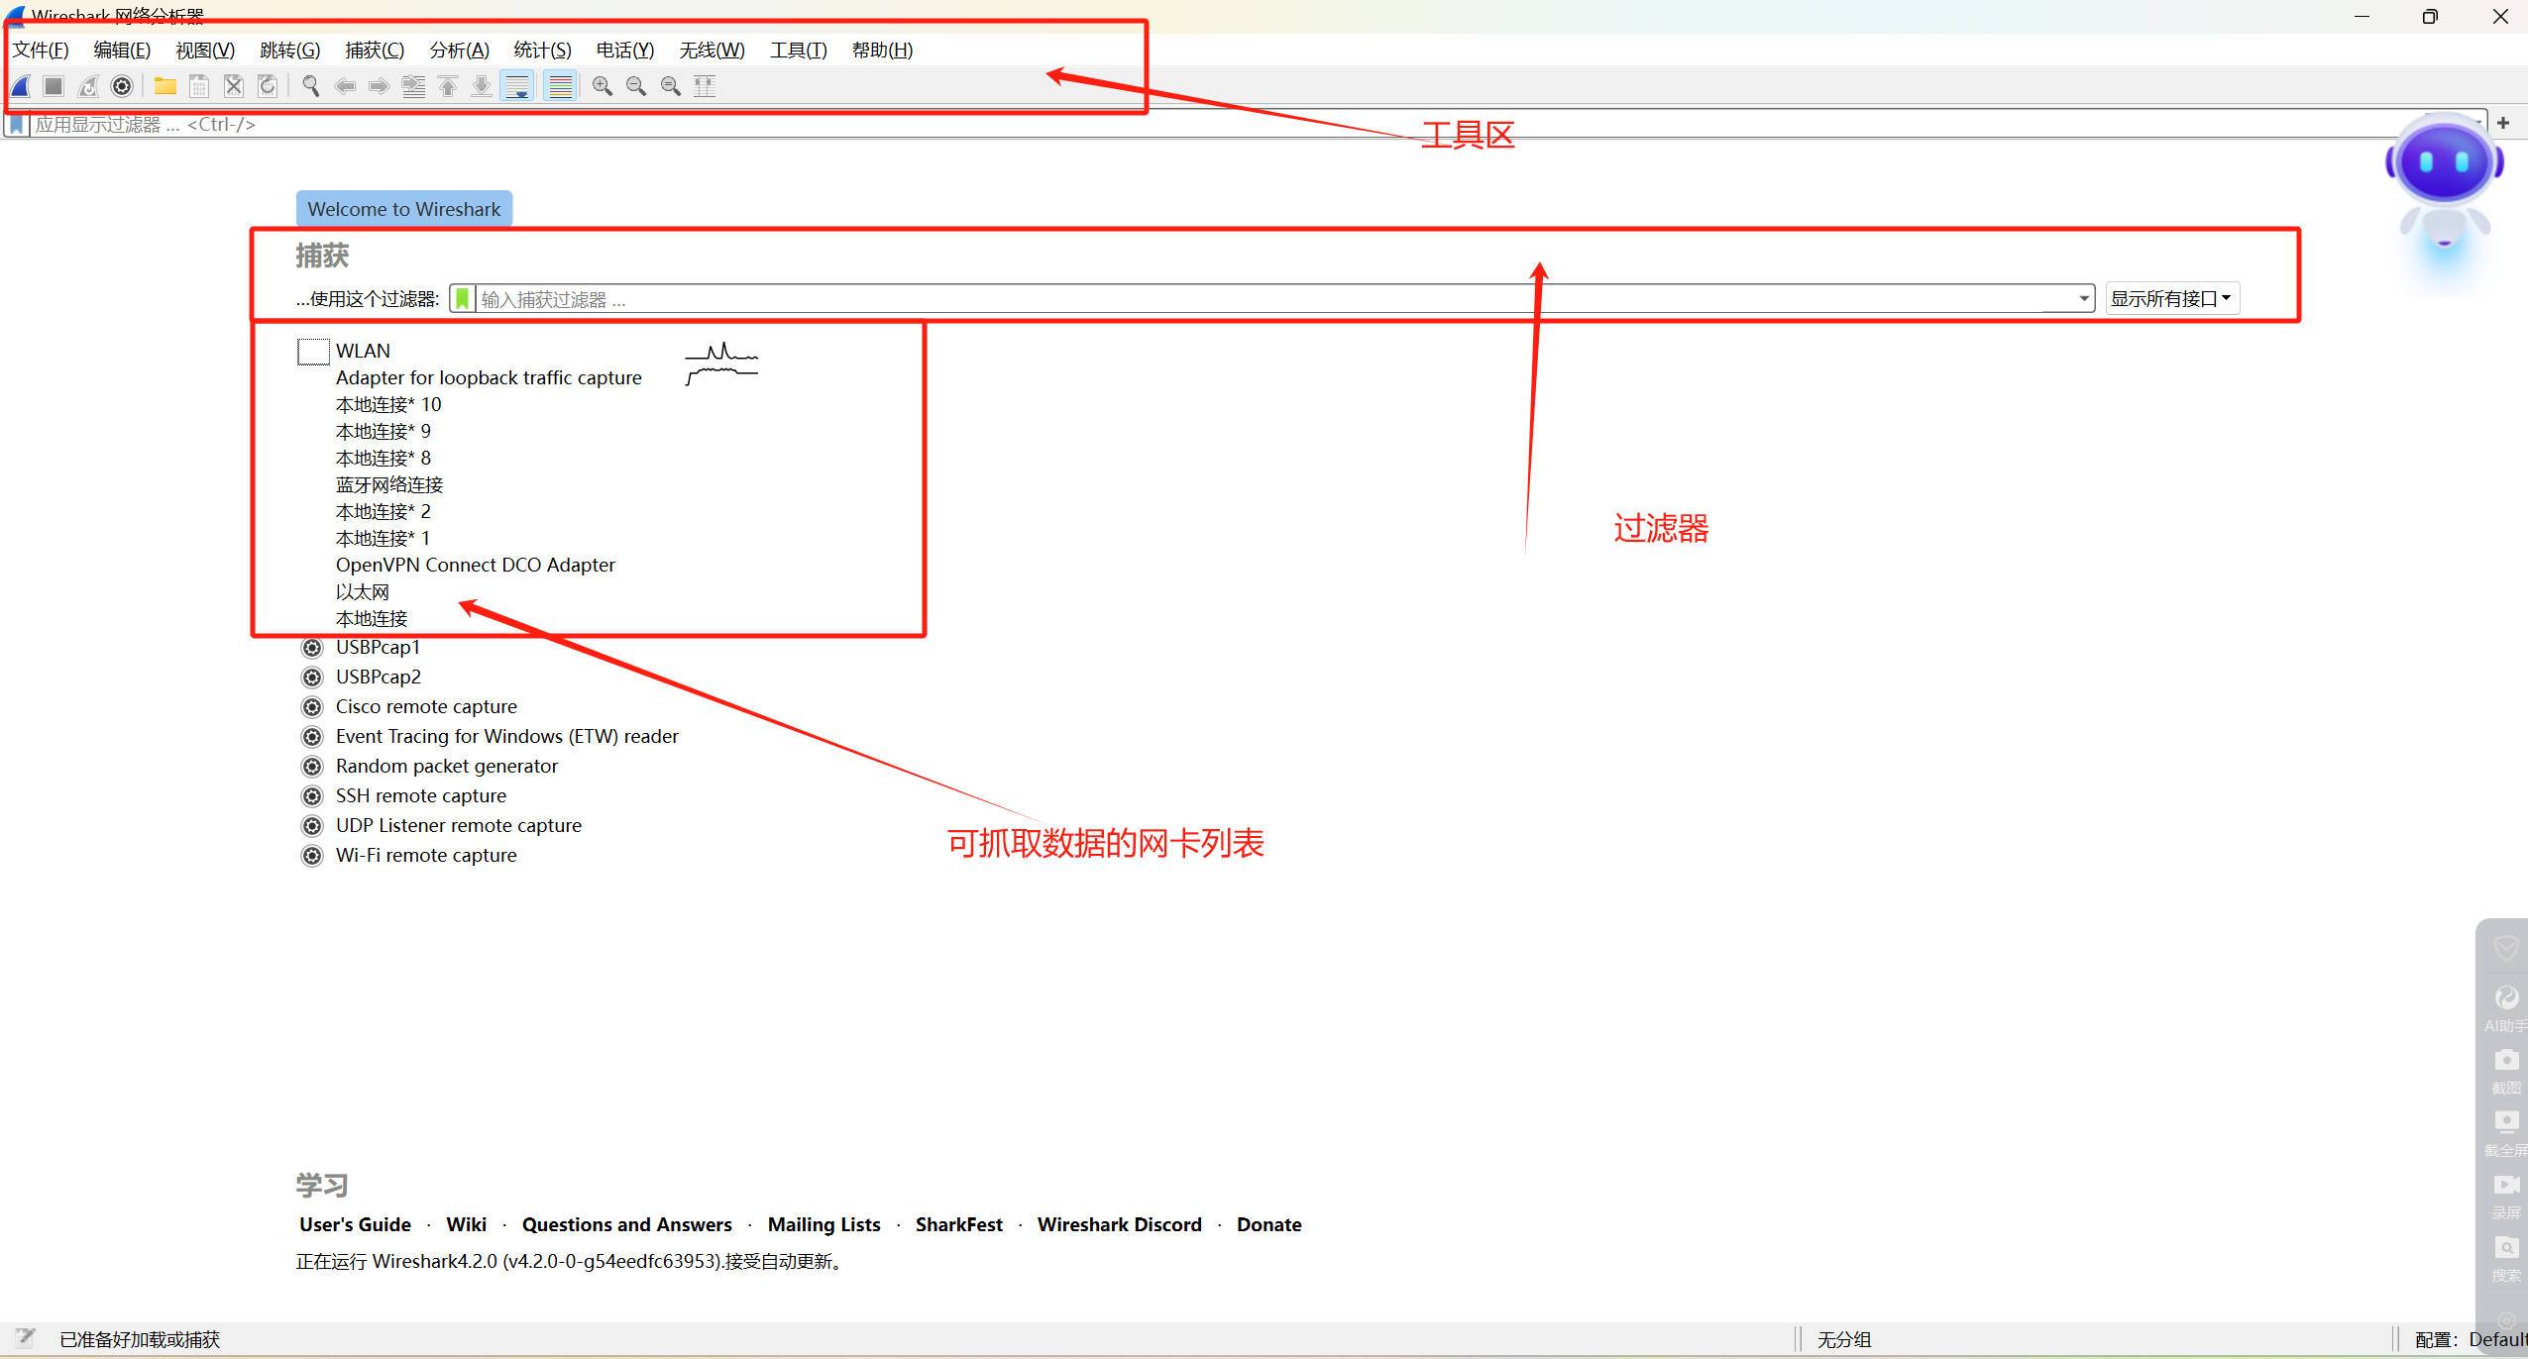Open 统计(S) menu
The width and height of the screenshot is (2528, 1359).
pyautogui.click(x=543, y=50)
